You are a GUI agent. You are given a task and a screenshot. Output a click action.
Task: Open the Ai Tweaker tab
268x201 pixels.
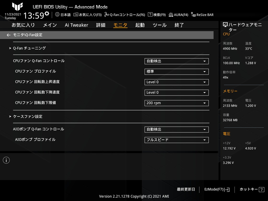[76, 25]
